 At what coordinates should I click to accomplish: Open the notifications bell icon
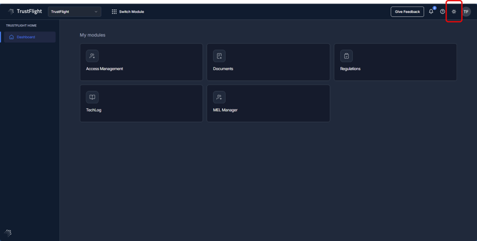[x=431, y=12]
